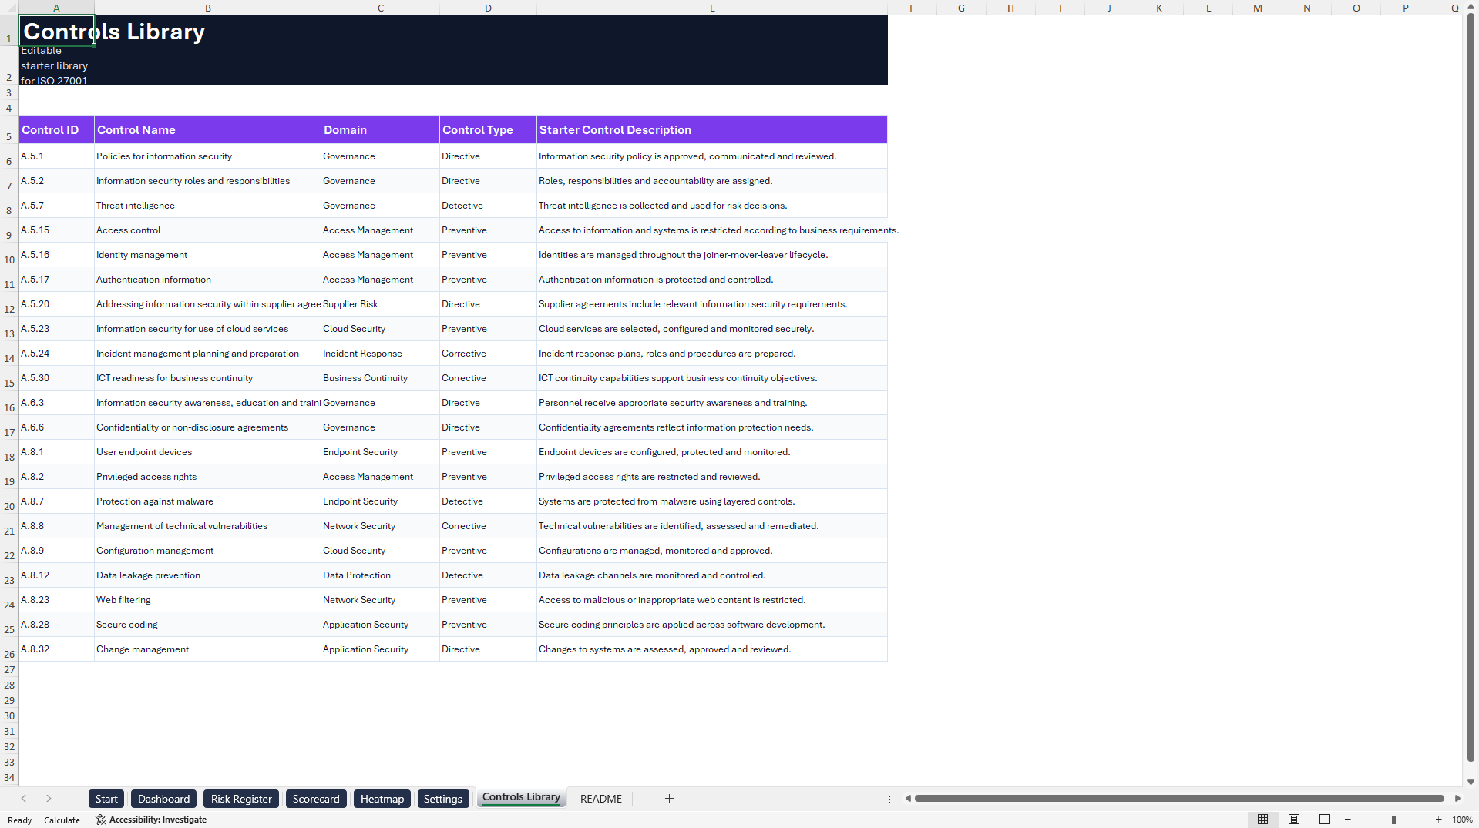Click vertical scrollbar down arrow
Image resolution: width=1479 pixels, height=828 pixels.
click(x=1471, y=782)
